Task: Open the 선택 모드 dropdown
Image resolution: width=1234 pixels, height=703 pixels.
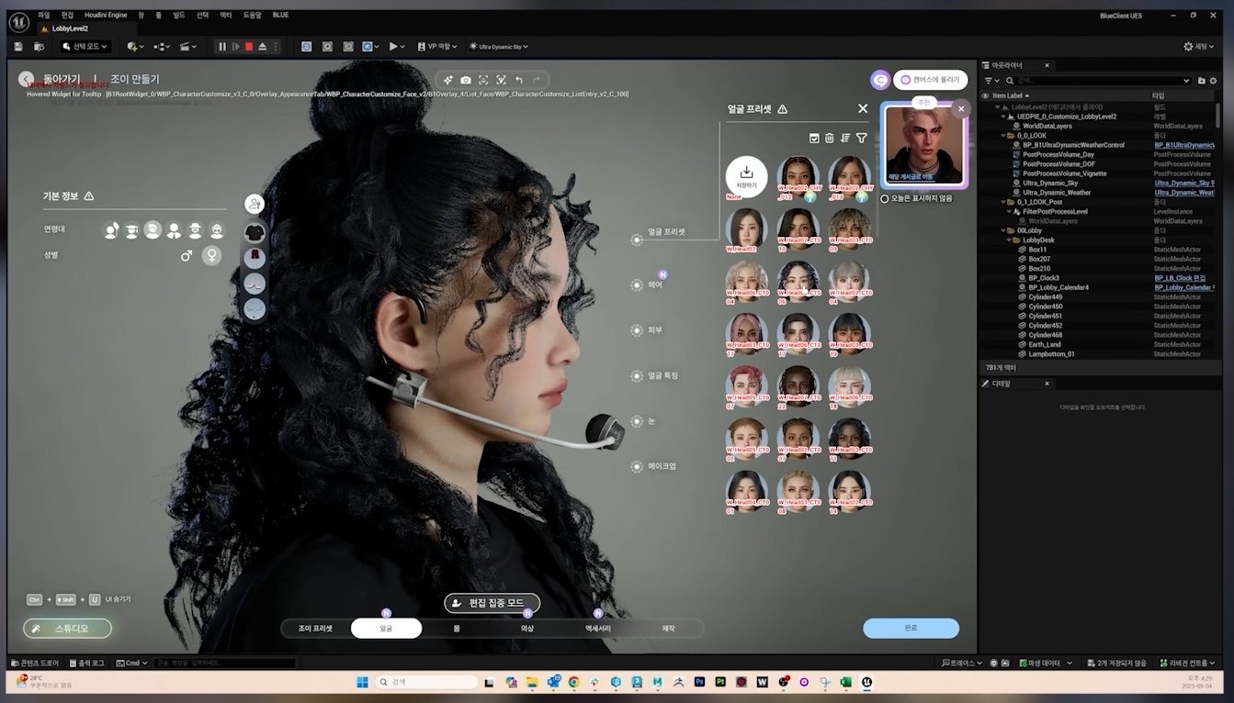Action: point(85,47)
